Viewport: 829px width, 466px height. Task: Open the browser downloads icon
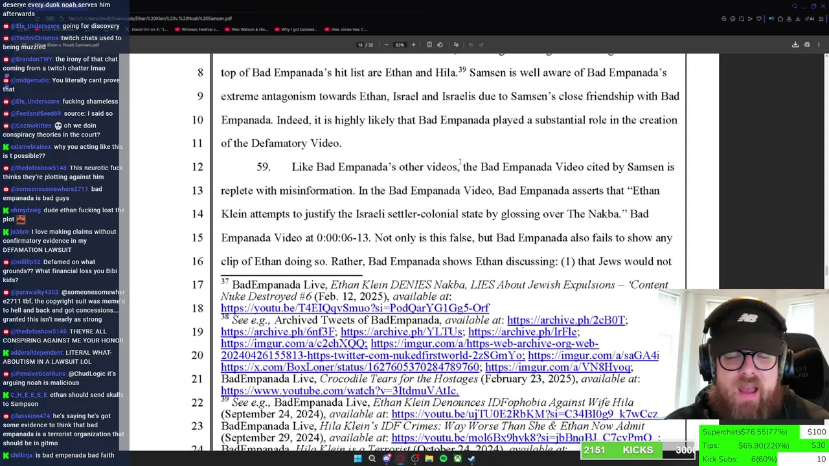point(798,19)
